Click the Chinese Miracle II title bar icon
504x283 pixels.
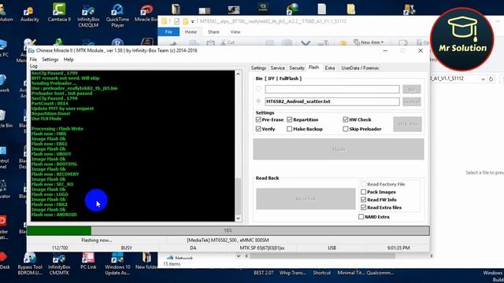(x=31, y=50)
